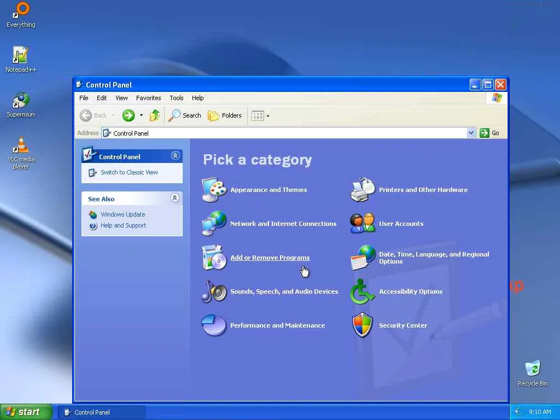Open the Add or Remove Programs CD icon
Screen dimensions: 560x420
click(214, 258)
